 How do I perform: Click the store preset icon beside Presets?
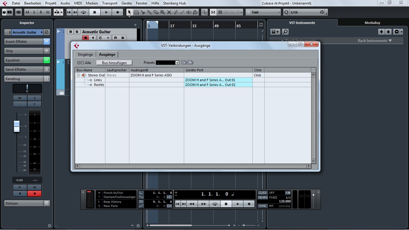click(184, 62)
